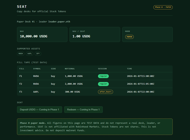Click the regular session tag for fill f1

point(103,76)
